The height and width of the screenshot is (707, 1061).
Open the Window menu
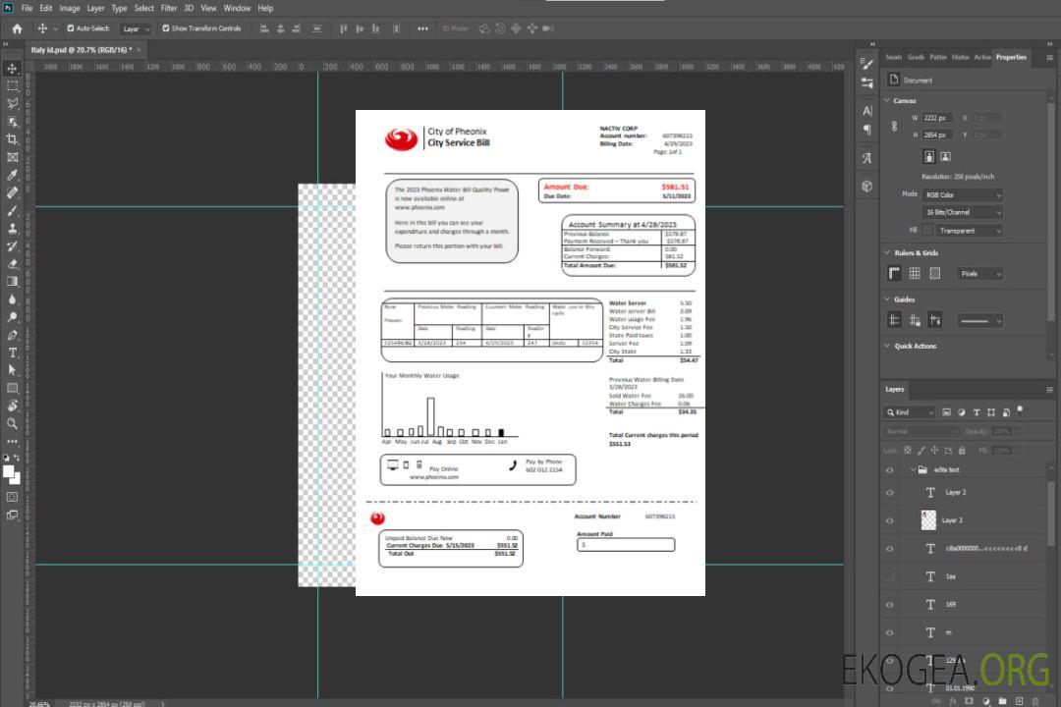(x=237, y=8)
